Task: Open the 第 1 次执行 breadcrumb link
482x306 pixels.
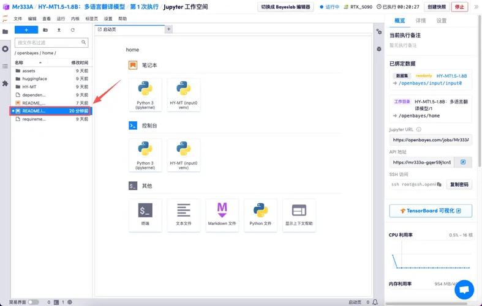Action: (x=145, y=7)
